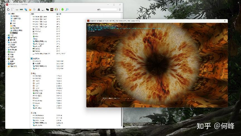The height and width of the screenshot is (136, 241).
Task: Click the CPU GT Cores power row
Action: (x=47, y=120)
